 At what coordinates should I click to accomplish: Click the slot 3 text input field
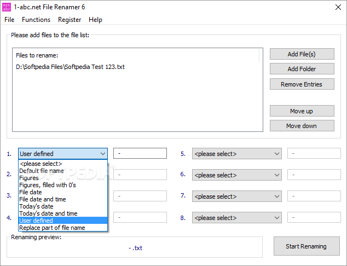point(140,196)
